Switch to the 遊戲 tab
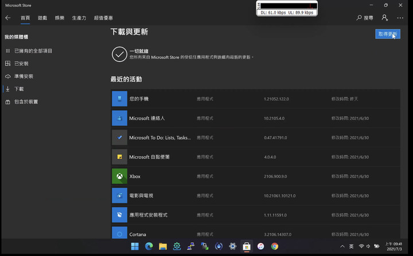413x256 pixels. click(x=42, y=18)
